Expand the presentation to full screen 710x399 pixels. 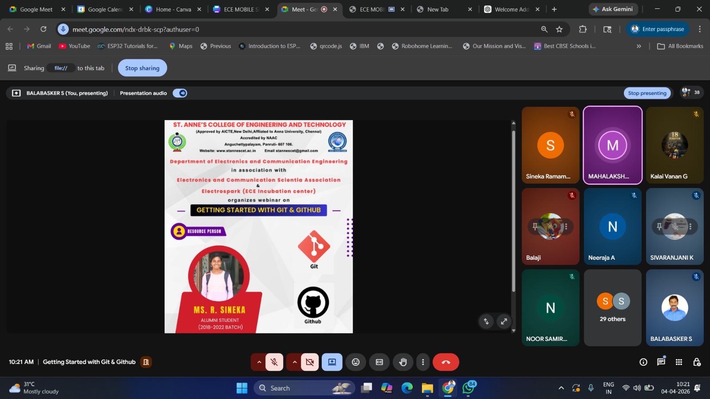[x=504, y=321]
